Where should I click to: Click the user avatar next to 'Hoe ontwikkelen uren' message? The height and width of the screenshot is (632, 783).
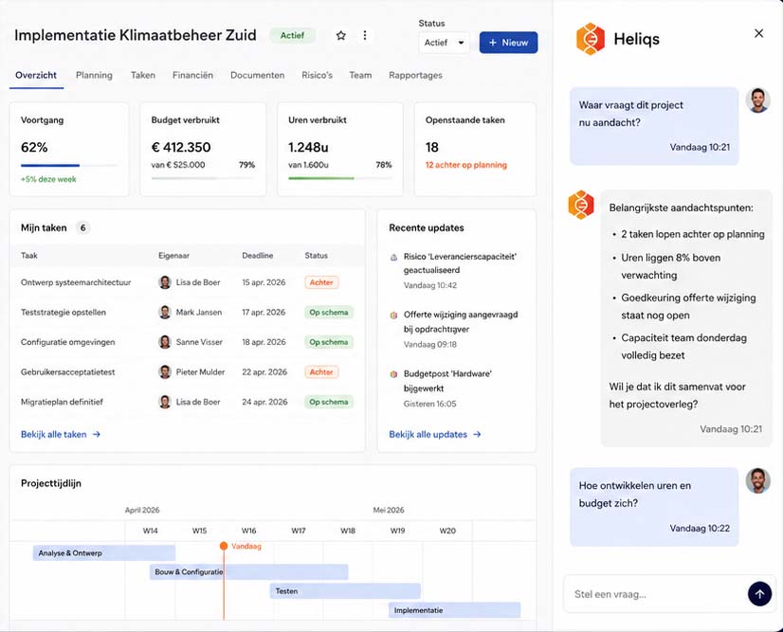(758, 480)
